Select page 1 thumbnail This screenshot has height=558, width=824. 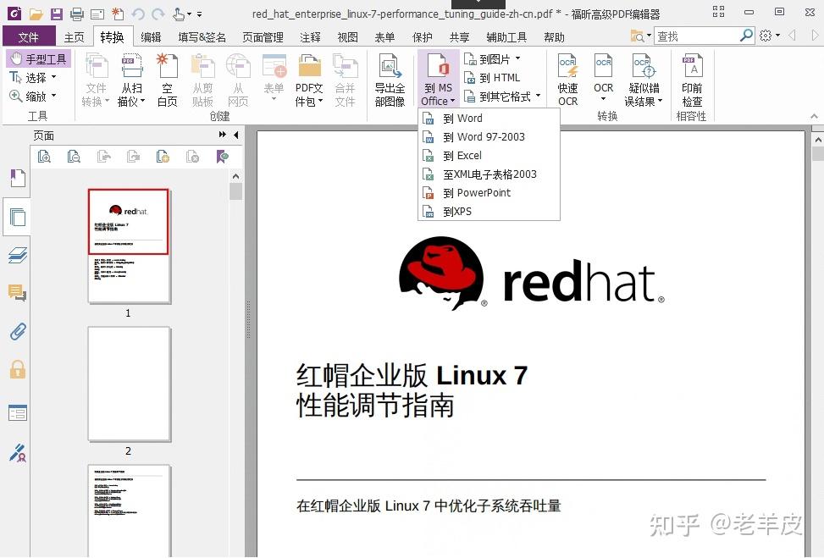pos(129,246)
